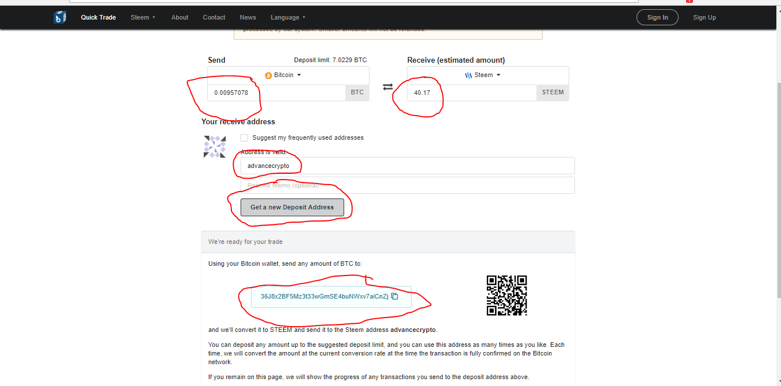The height and width of the screenshot is (386, 781).
Task: Swap send and receive currencies icon
Action: click(388, 87)
